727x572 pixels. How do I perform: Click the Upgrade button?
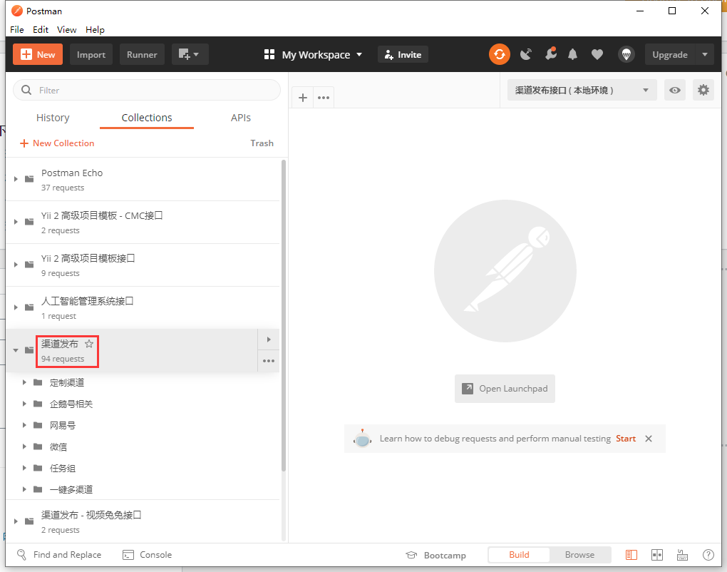(669, 55)
